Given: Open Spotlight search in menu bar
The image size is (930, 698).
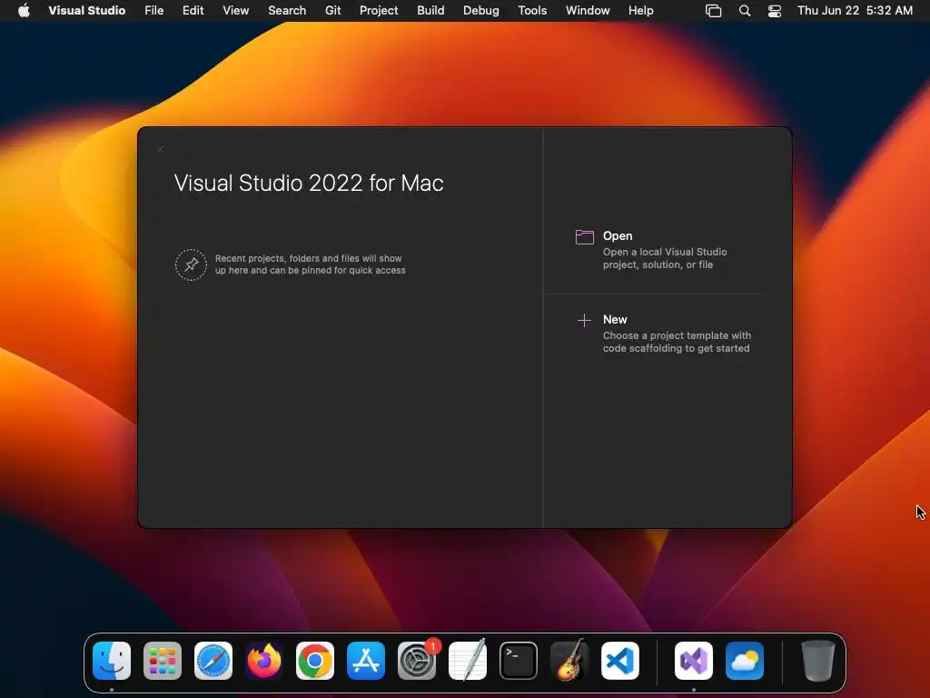Looking at the screenshot, I should tap(745, 11).
